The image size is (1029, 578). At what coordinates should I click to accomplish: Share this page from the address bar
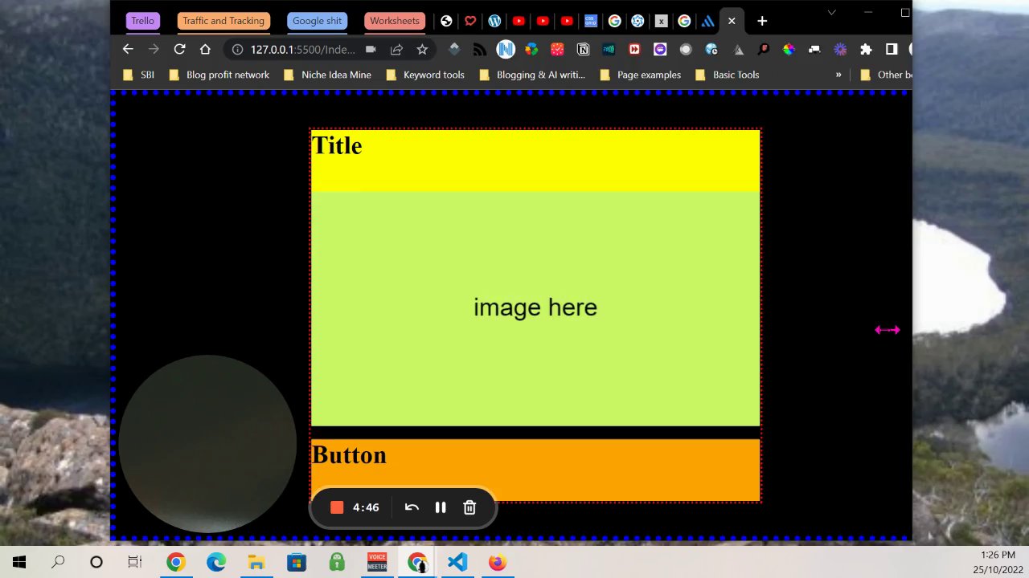click(396, 49)
